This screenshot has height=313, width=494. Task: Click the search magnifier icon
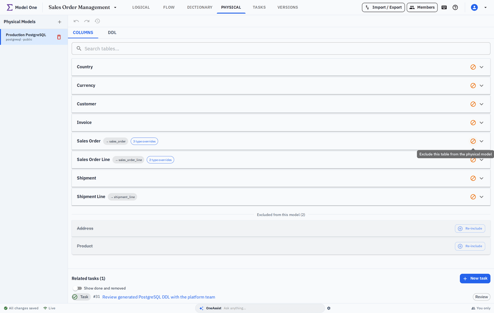(79, 49)
